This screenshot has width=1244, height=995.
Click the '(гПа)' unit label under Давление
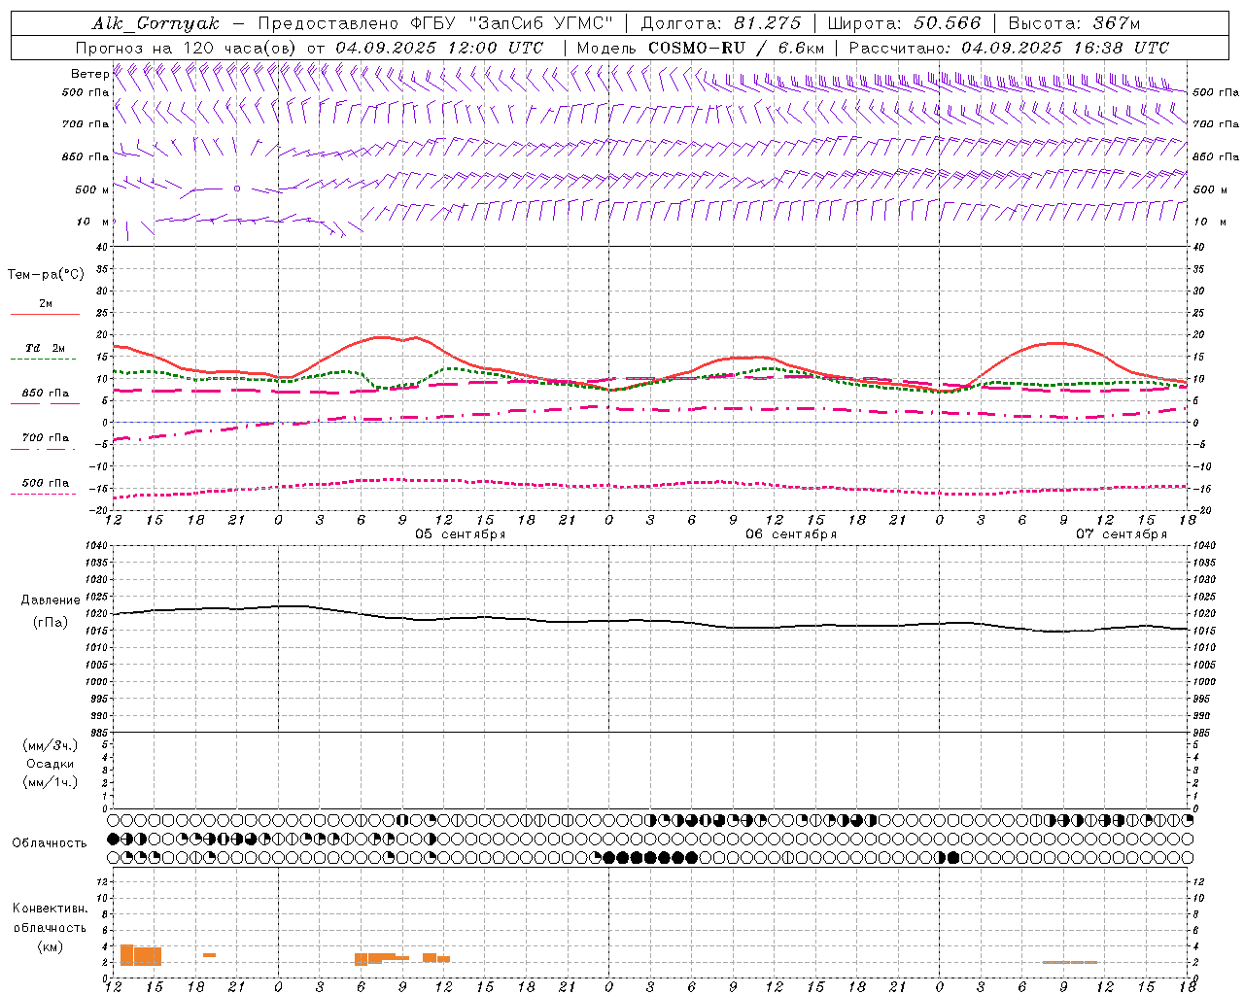pos(51,623)
